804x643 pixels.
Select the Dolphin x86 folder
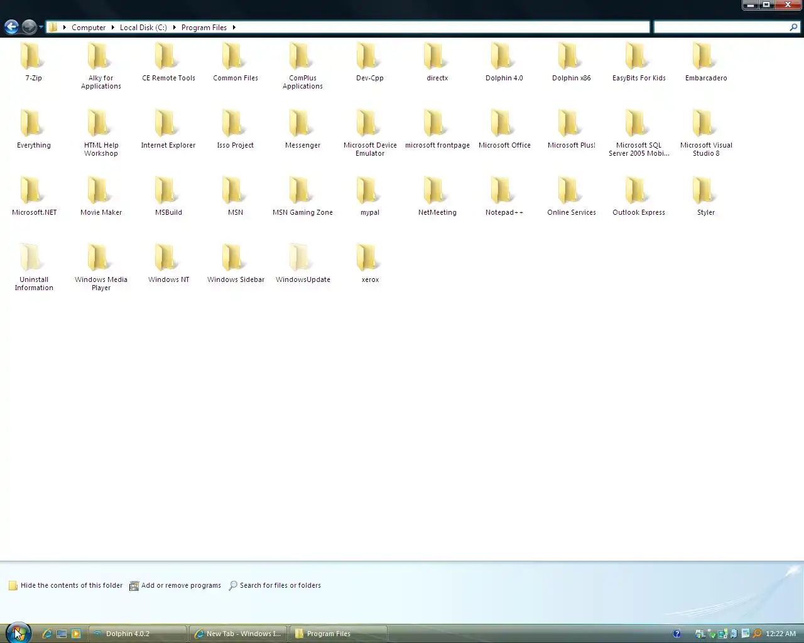(572, 62)
